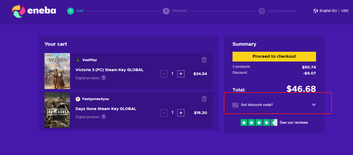Screen dimensions: 353x155
Task: Click the Trustpilot star rating
Action: [x=259, y=122]
